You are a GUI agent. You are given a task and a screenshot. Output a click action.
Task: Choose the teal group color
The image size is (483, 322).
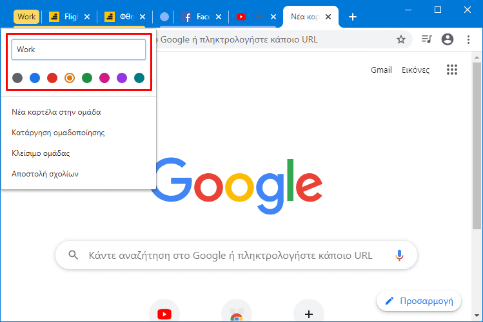pos(139,78)
